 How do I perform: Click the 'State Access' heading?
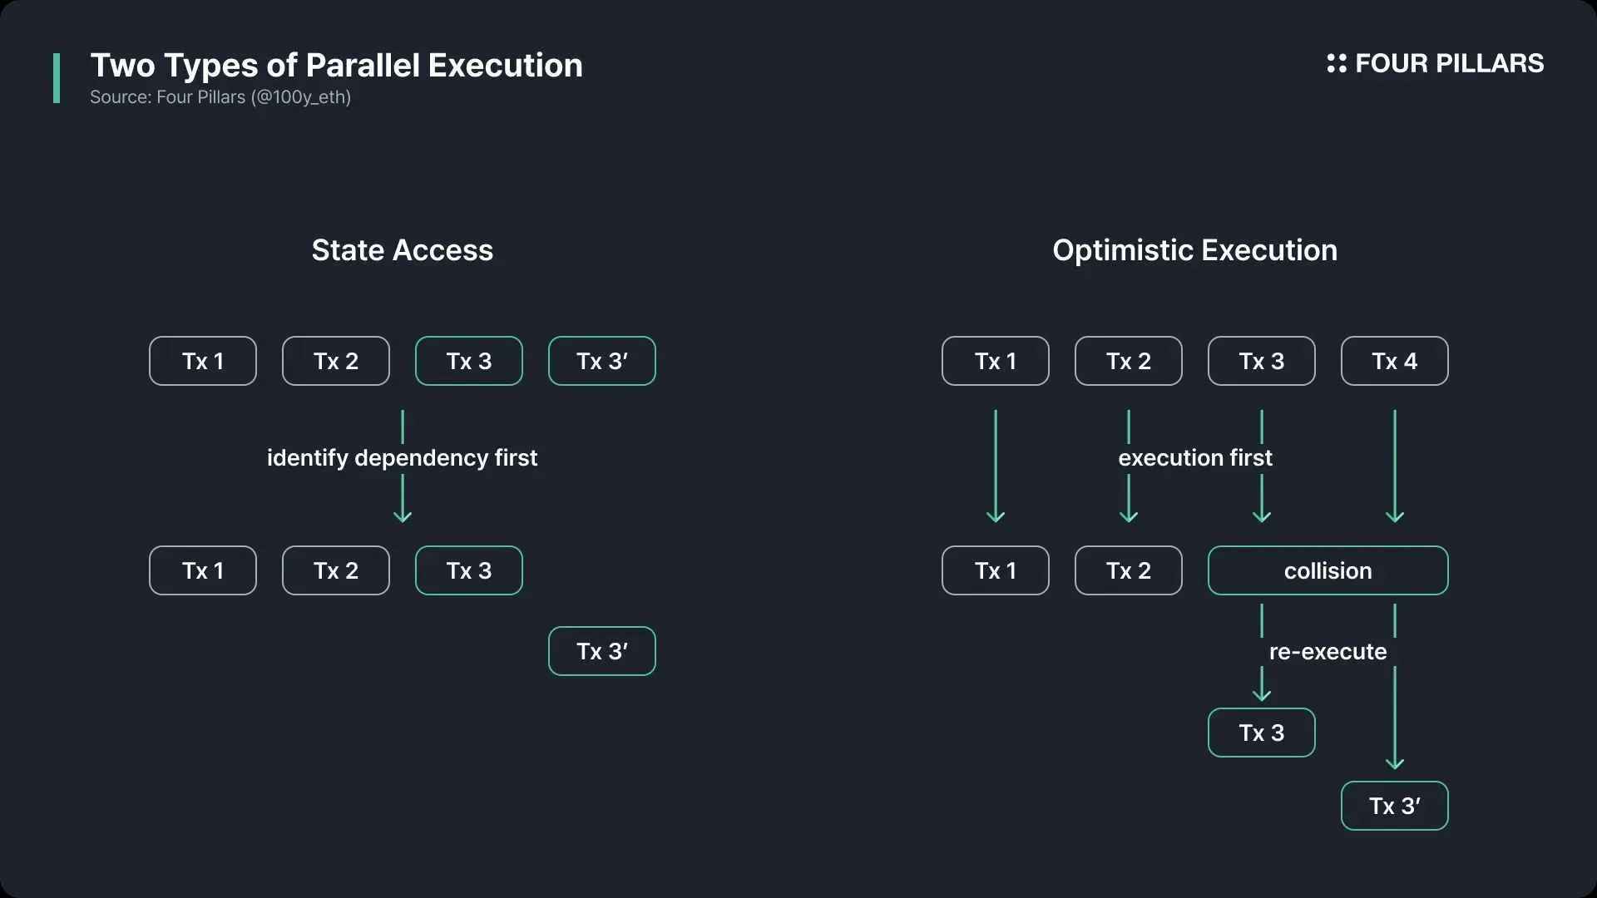click(x=403, y=250)
